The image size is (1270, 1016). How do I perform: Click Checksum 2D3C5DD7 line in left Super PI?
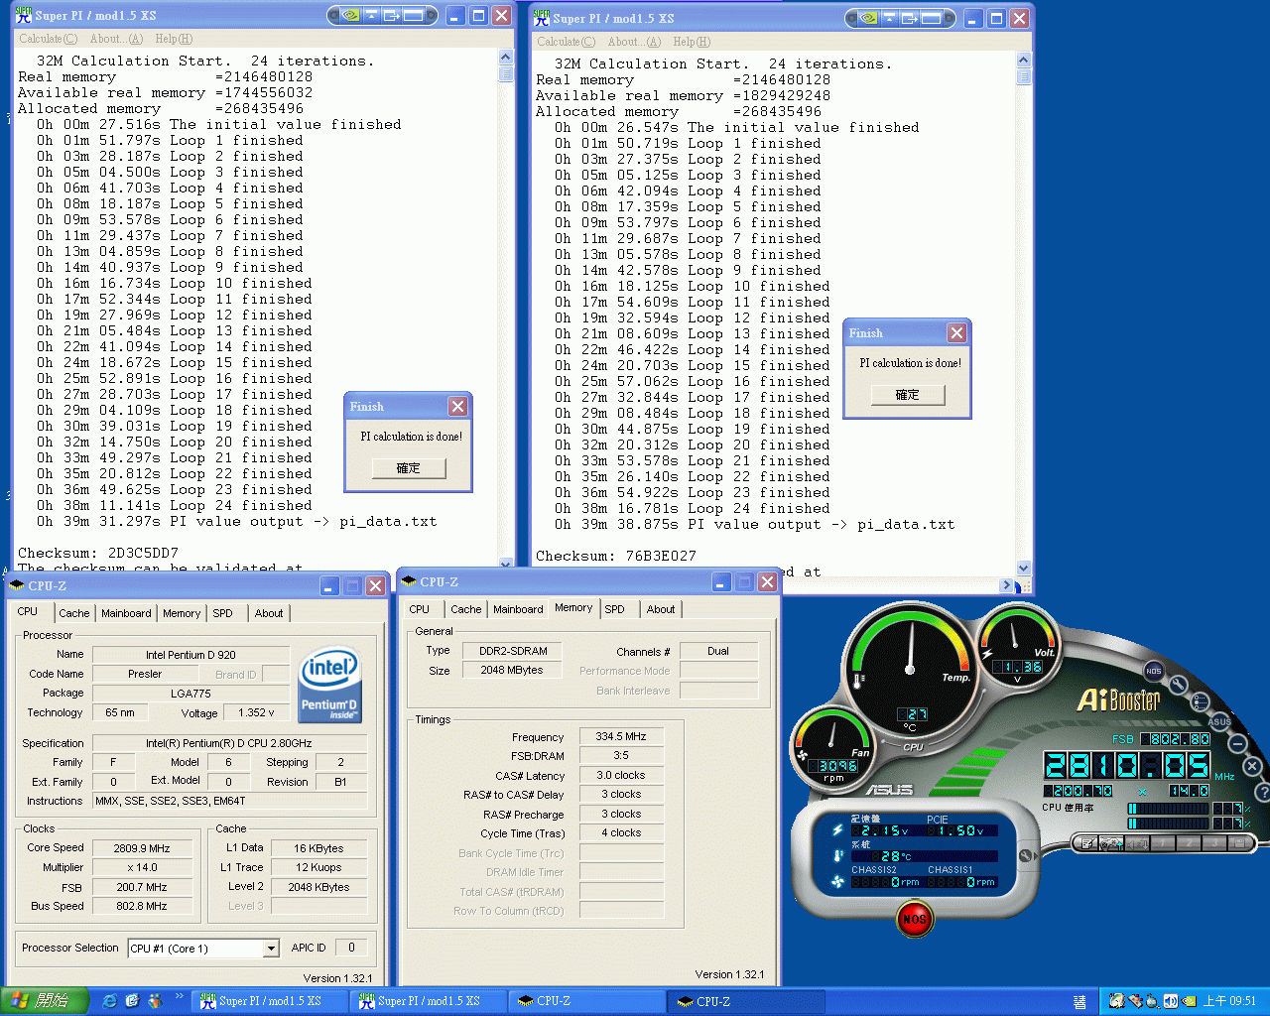point(98,553)
